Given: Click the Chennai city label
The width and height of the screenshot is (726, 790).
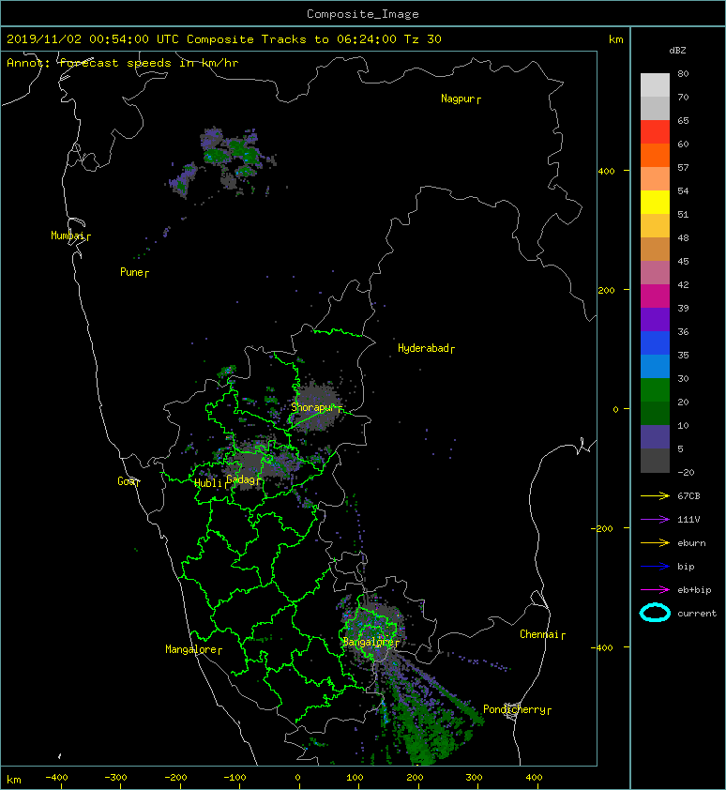Looking at the screenshot, I should click(x=539, y=634).
